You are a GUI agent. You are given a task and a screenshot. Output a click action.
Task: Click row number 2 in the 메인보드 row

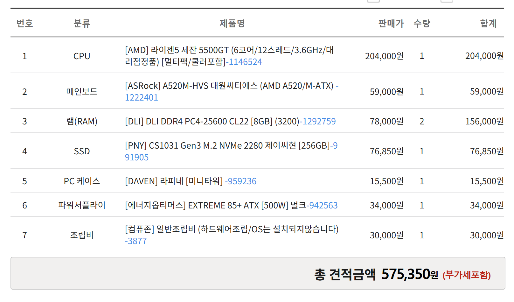click(24, 92)
